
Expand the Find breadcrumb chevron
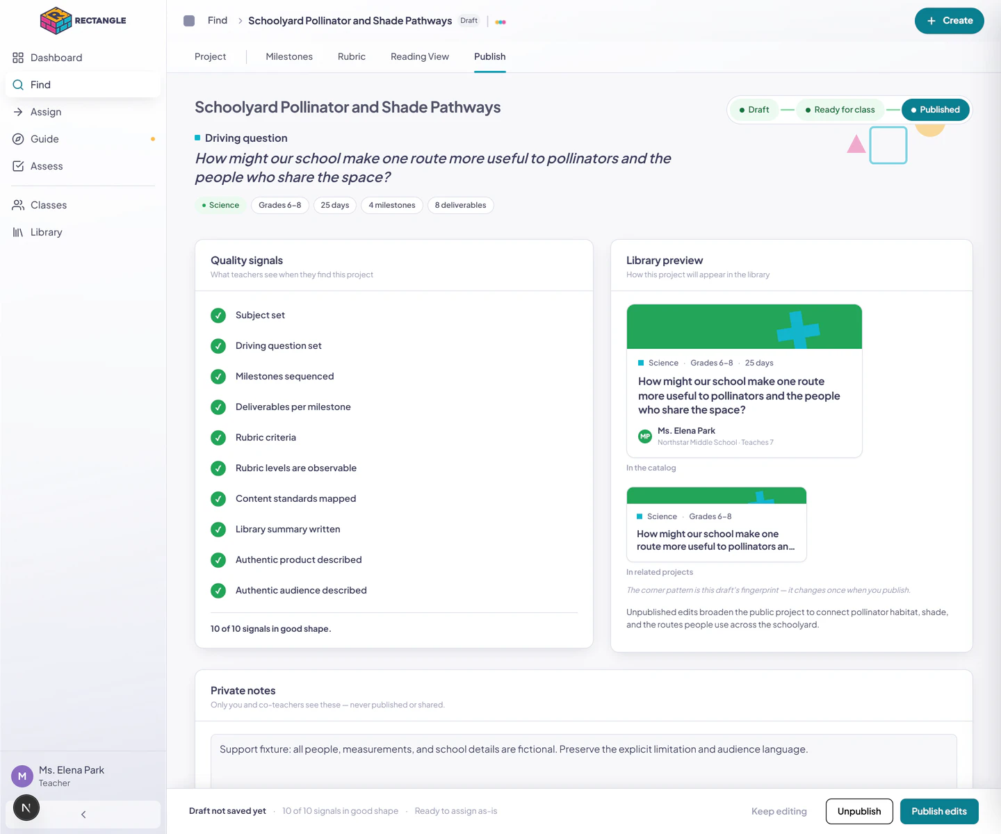(241, 21)
